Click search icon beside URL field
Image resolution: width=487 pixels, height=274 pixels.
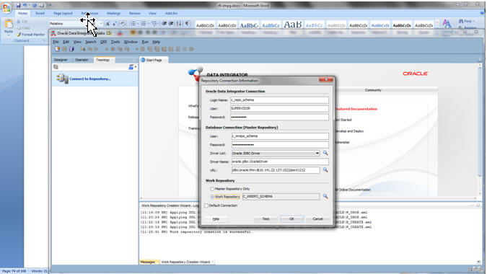pyautogui.click(x=325, y=169)
